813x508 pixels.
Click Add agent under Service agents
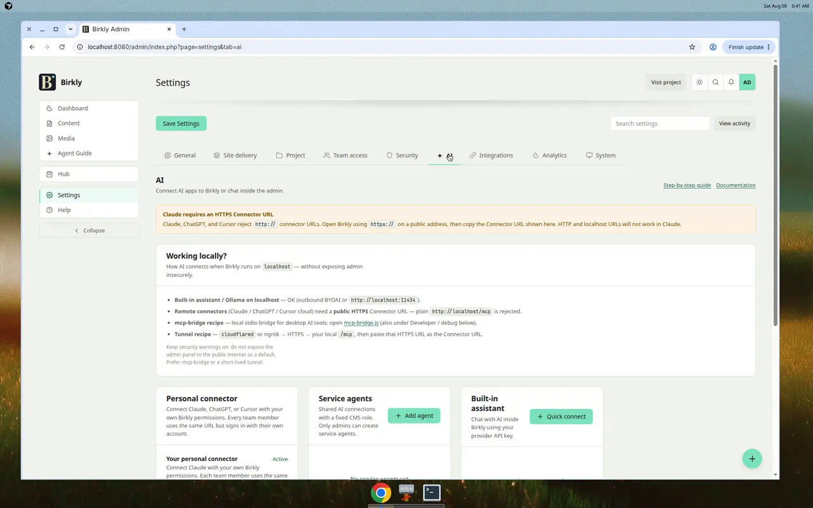coord(414,416)
